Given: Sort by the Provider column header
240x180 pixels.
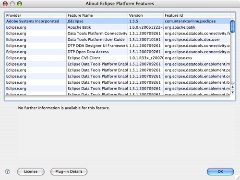Looking at the screenshot, I should [36, 15].
